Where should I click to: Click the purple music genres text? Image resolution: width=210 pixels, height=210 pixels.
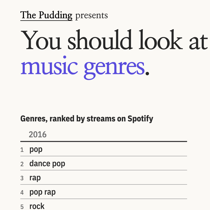(83, 67)
